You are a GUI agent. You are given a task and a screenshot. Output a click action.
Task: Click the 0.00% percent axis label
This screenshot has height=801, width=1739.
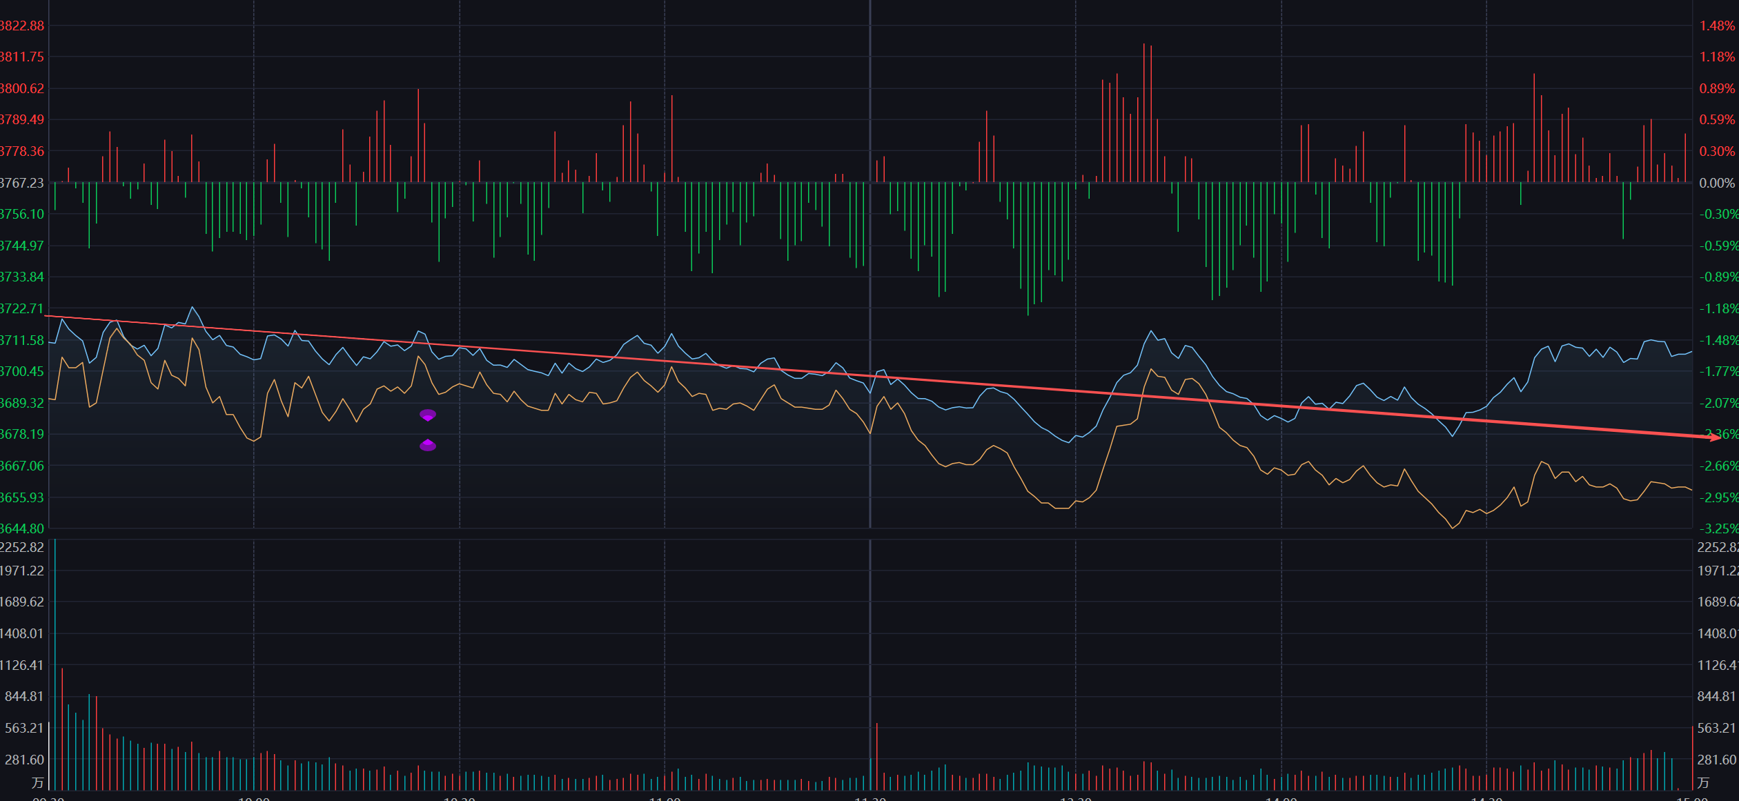coord(1717,183)
